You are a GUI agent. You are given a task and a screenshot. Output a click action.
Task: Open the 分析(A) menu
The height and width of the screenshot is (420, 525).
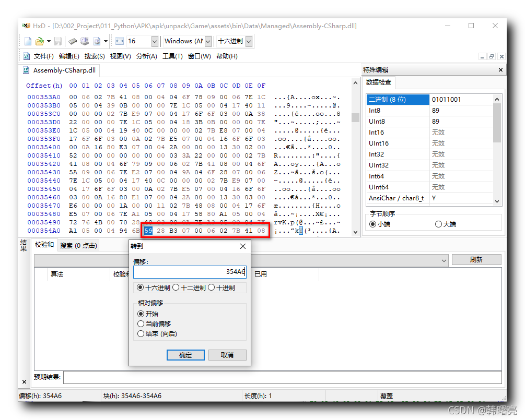coord(146,56)
